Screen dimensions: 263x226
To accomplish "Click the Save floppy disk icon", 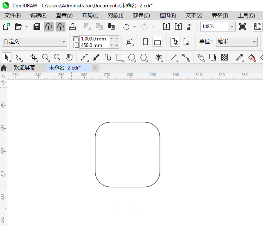I will click(x=37, y=27).
